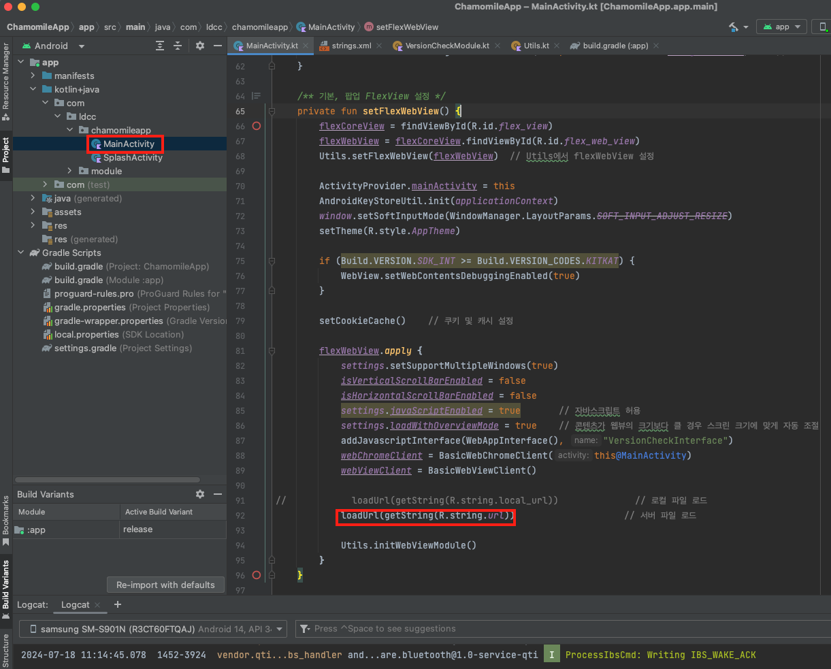Click the Re-import with defaults button
831x669 pixels.
point(165,585)
